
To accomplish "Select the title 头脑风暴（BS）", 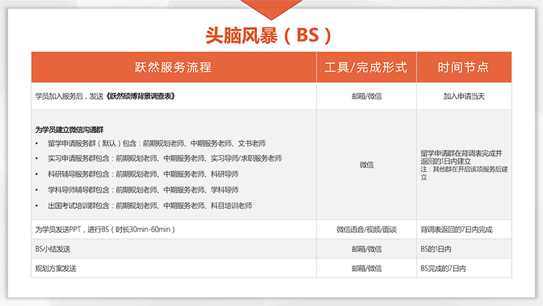I will [271, 35].
